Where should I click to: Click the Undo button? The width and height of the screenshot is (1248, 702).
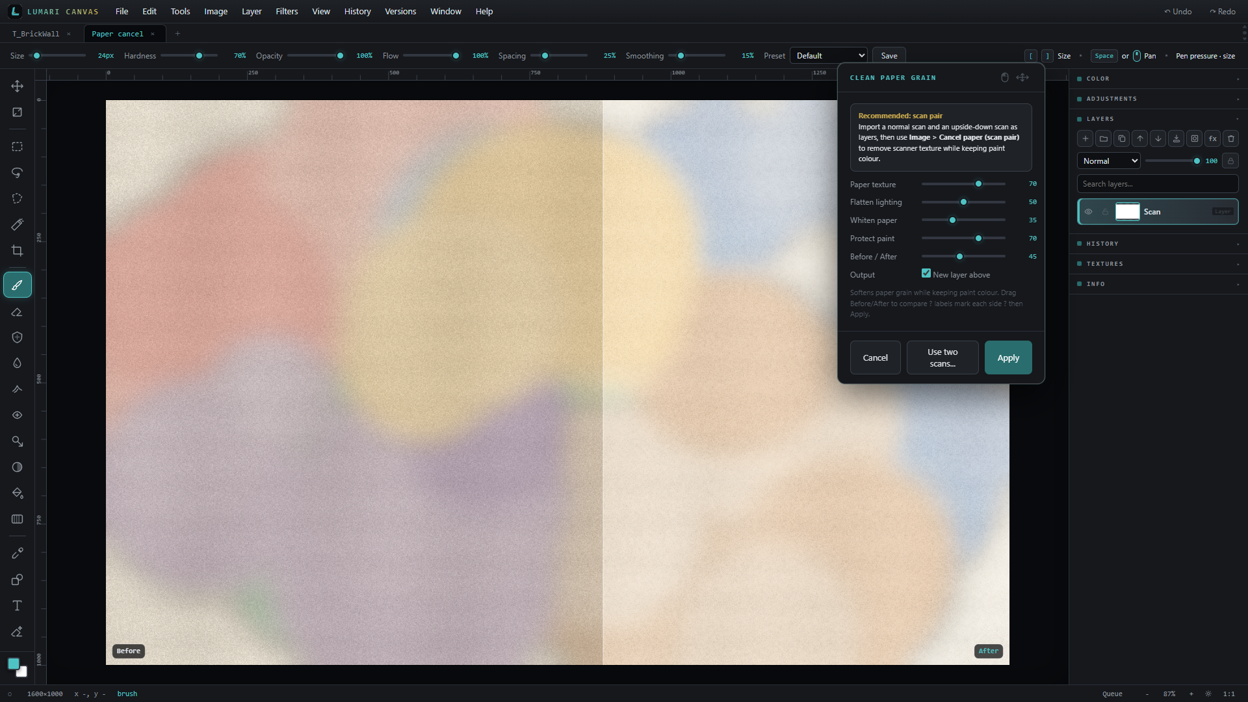click(x=1178, y=12)
